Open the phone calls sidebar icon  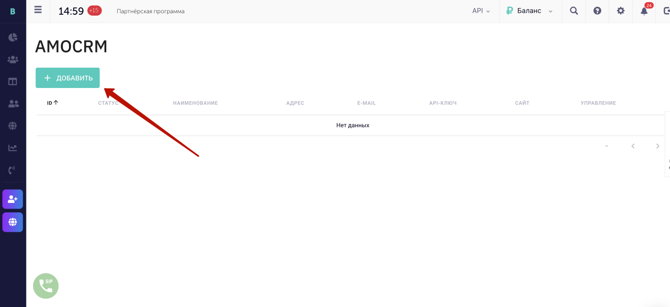12,170
